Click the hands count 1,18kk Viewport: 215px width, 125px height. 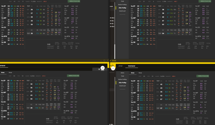tap(164, 2)
